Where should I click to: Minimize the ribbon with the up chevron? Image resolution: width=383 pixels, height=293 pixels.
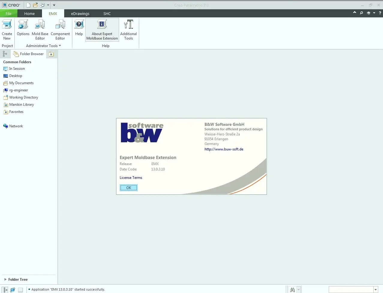[x=355, y=13]
